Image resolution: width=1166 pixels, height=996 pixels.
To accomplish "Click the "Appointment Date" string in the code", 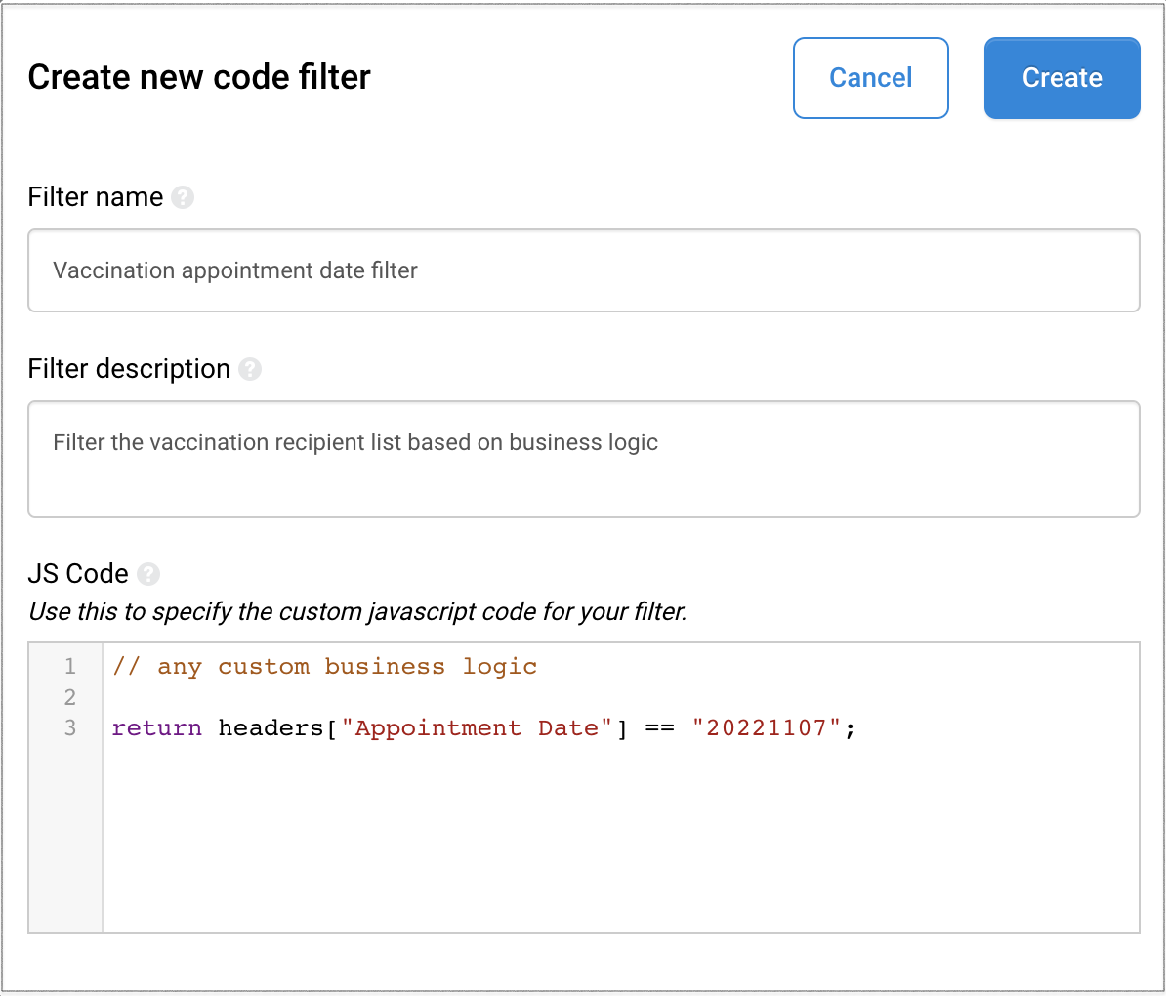I will 476,728.
